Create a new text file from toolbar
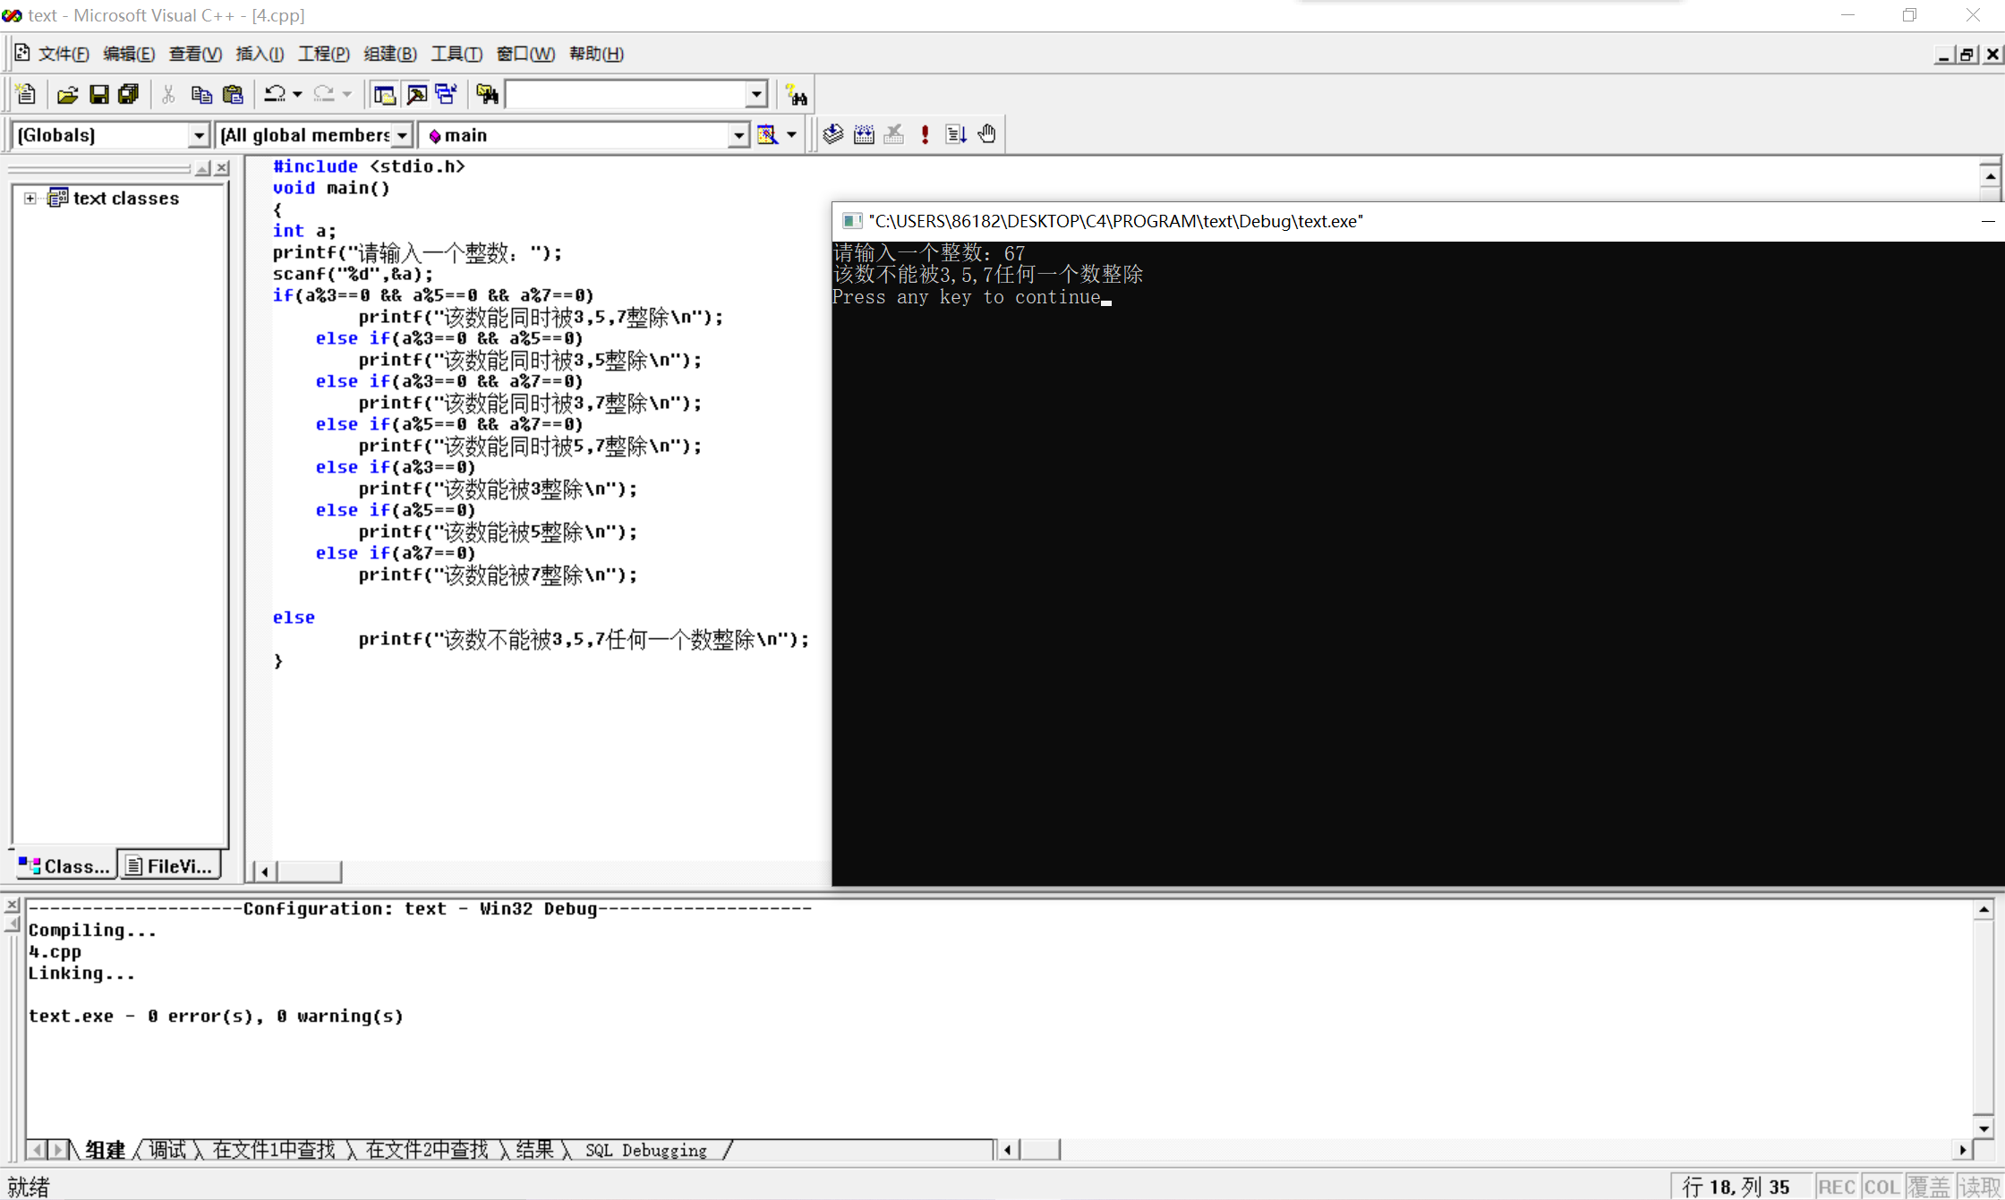Viewport: 2005px width, 1200px height. [x=26, y=94]
